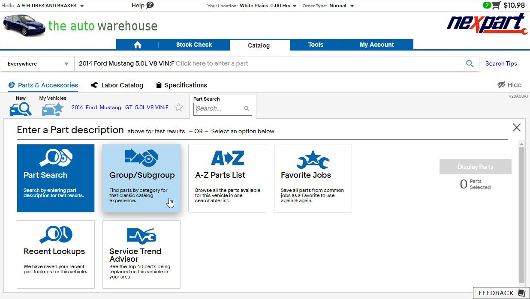Open the Group/Subgroup tile
Screen dimensions: 530x299
(142, 178)
